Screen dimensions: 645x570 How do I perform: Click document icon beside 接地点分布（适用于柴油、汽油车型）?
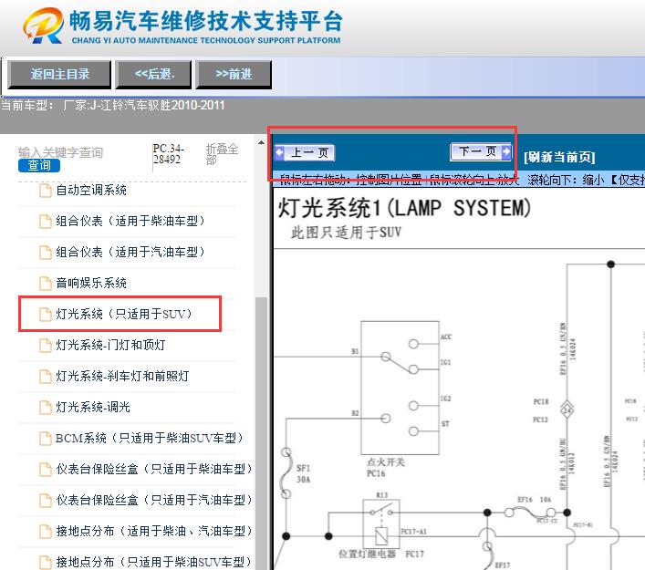point(46,532)
